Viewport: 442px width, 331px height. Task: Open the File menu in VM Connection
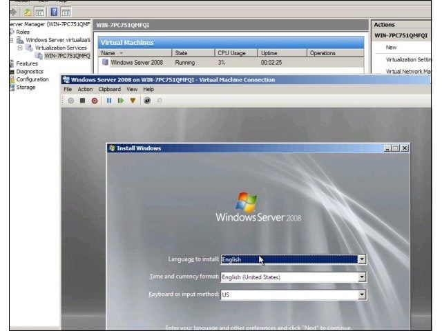[x=68, y=89]
